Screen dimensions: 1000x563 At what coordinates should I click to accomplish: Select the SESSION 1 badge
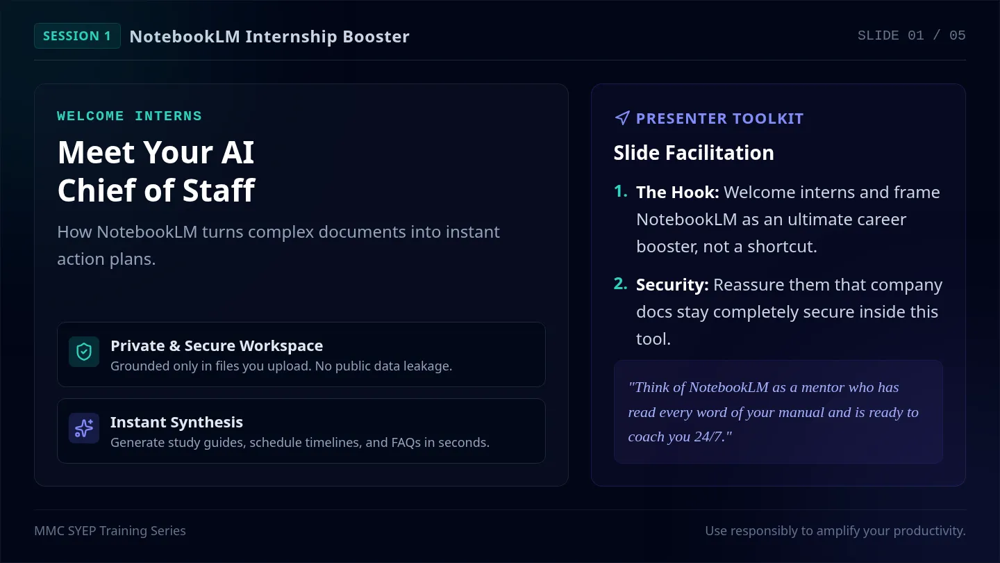tap(77, 36)
